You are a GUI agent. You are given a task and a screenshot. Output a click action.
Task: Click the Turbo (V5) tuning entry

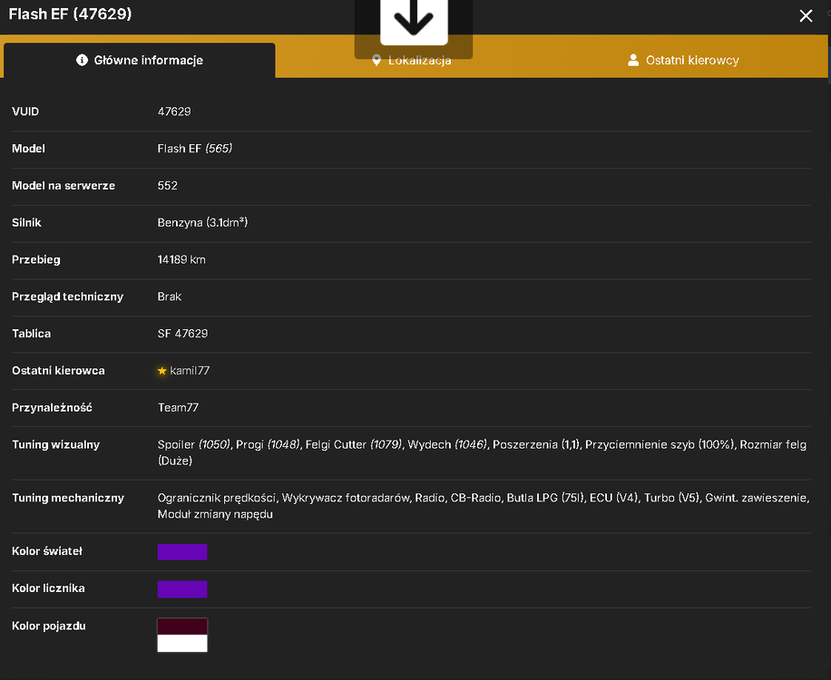coord(671,499)
